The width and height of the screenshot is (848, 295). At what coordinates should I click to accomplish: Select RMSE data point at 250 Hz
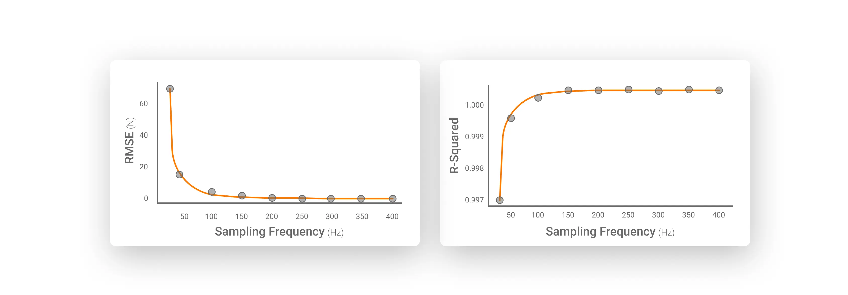pos(302,198)
